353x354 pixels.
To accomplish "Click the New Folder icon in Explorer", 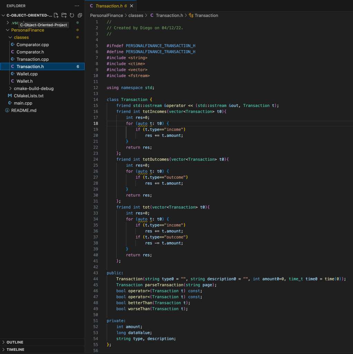I will (64, 15).
